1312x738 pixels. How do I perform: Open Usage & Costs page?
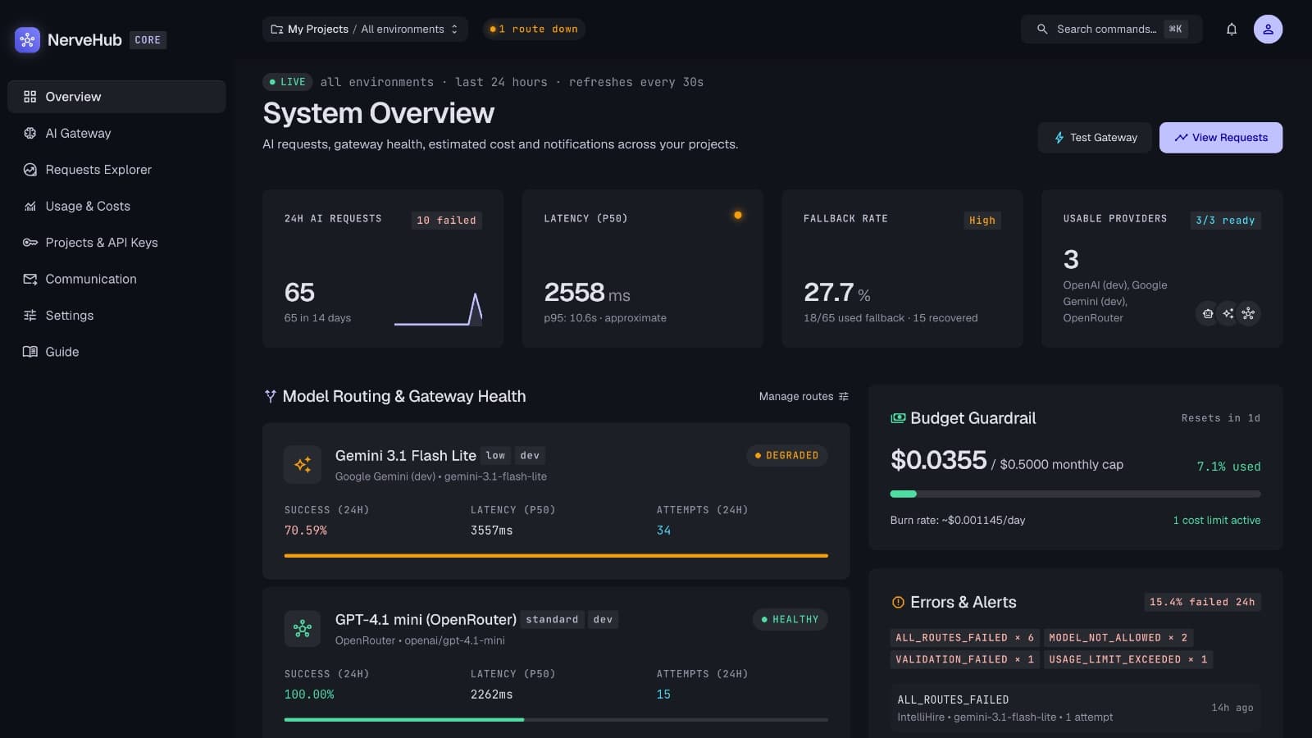click(x=116, y=206)
